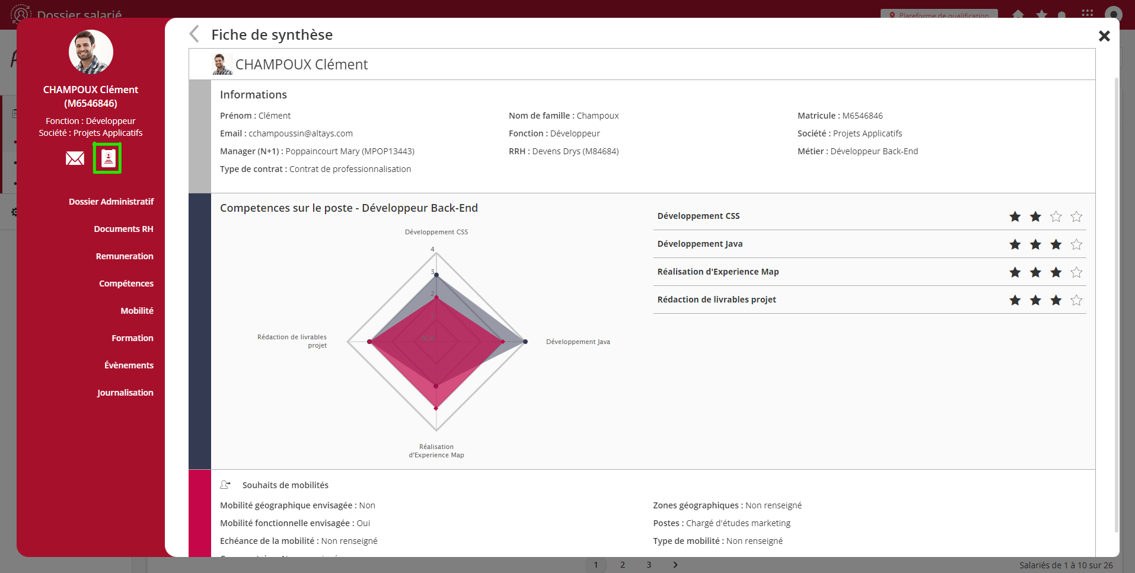Click the envelope icon to email the employee

coord(75,158)
